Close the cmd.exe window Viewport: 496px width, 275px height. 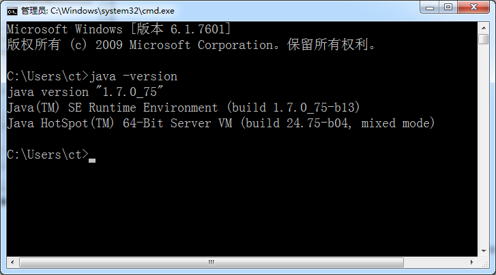click(473, 7)
